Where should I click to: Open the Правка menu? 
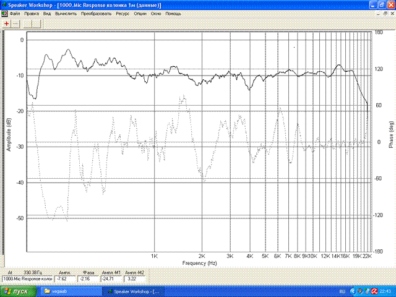tap(32, 14)
